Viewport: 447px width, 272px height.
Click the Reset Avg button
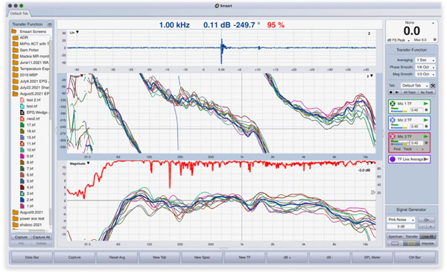coord(117,257)
